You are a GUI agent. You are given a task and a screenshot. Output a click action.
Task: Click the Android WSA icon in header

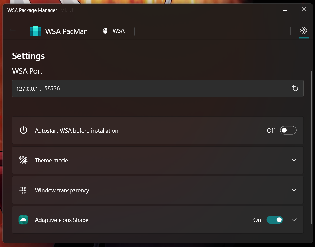point(105,31)
